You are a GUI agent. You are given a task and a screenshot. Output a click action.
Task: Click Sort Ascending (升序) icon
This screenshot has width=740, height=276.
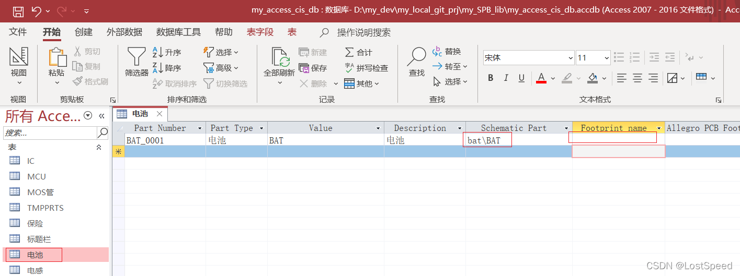[x=158, y=52]
